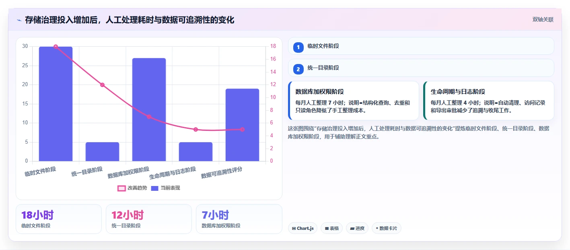
Task: Click the 7小时 stat value
Action: pyautogui.click(x=215, y=215)
